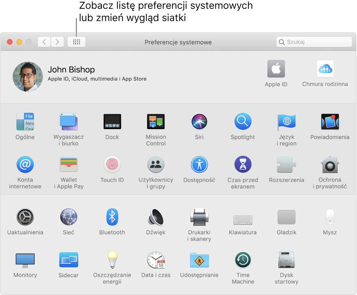Image resolution: width=357 pixels, height=295 pixels.
Task: Open Chmura rodzinna settings
Action: tap(325, 69)
